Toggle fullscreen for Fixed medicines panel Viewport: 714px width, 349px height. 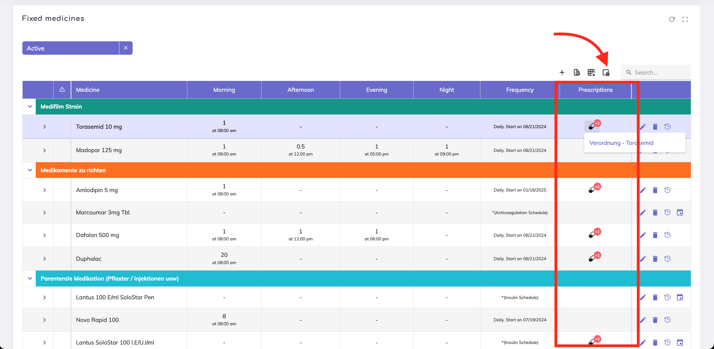tap(685, 19)
